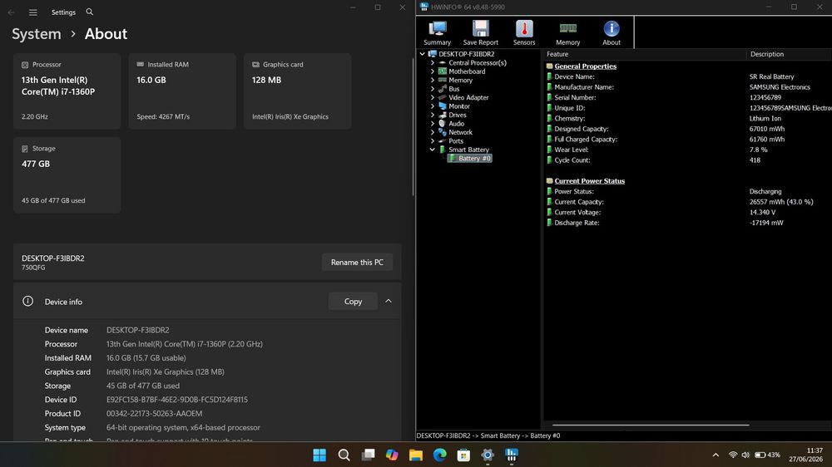This screenshot has width=832, height=467.
Task: Open the HWiNFO Summary toolbar icon
Action: point(438,33)
